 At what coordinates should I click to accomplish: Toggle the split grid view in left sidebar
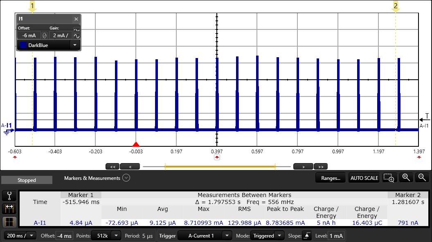click(x=9, y=221)
